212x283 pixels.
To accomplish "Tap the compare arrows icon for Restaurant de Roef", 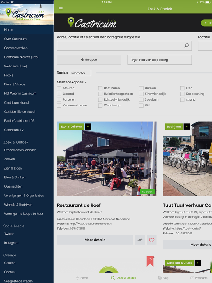I will point(140,240).
